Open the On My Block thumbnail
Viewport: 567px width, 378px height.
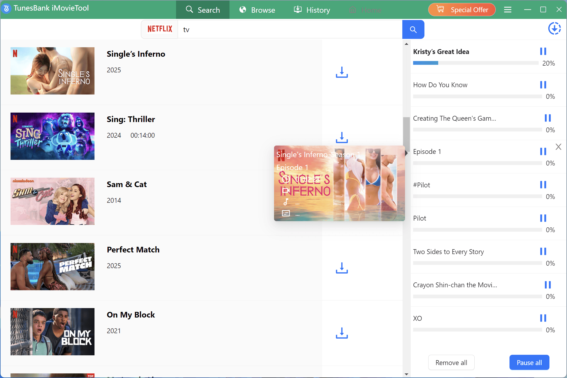pos(52,332)
